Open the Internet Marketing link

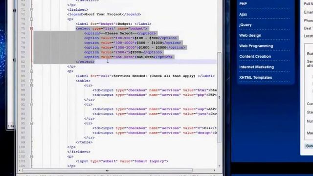256,67
